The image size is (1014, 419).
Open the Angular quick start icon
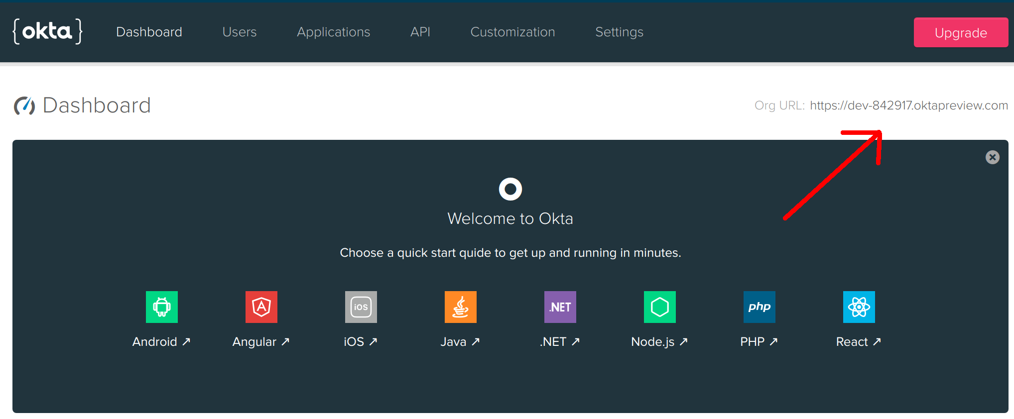pos(261,307)
